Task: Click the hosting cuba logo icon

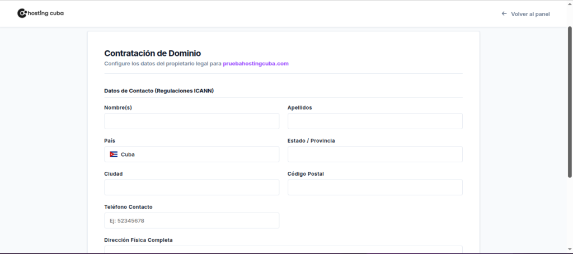Action: [x=22, y=13]
